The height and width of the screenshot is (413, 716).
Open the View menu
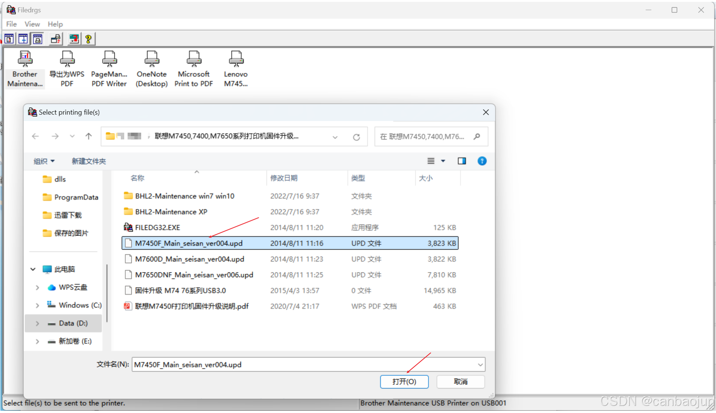(32, 24)
